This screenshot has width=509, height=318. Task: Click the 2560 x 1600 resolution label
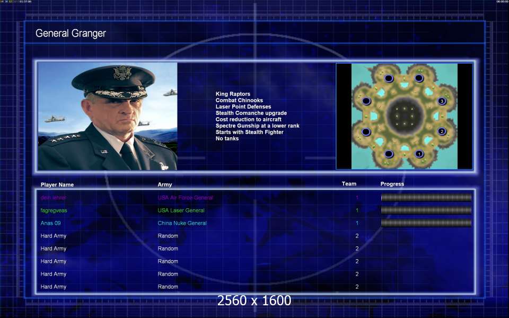pyautogui.click(x=254, y=301)
